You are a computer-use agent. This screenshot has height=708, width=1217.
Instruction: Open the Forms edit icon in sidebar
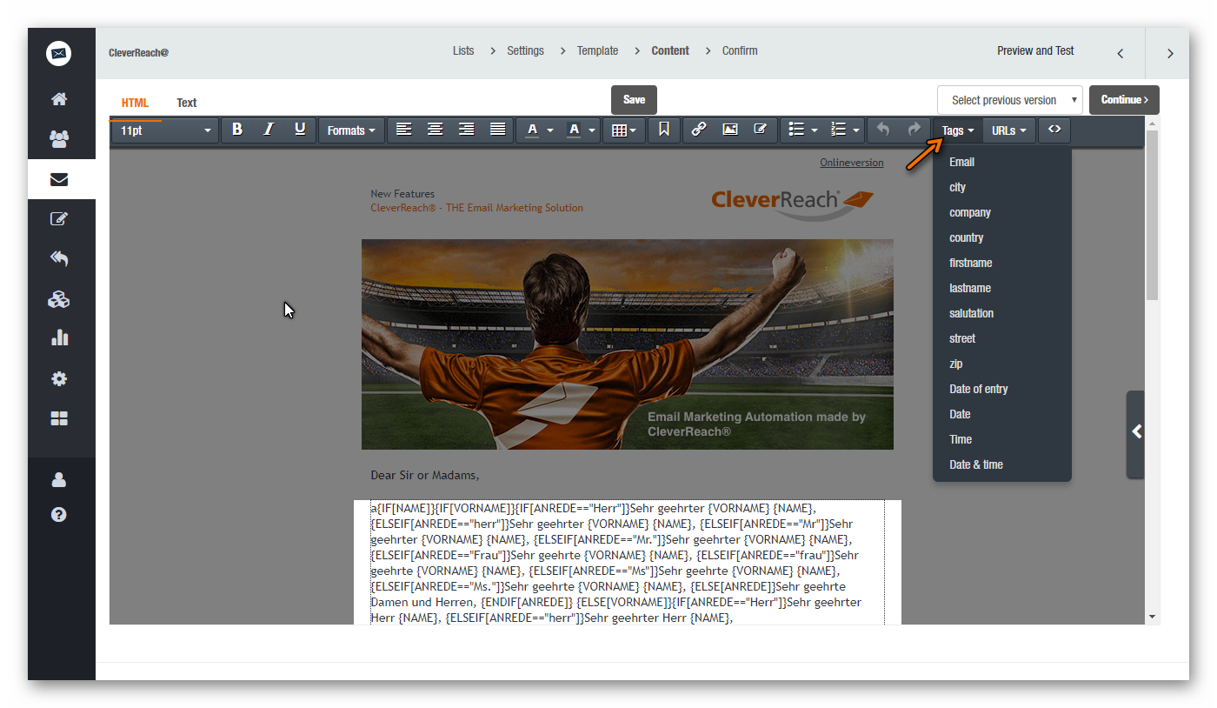(x=59, y=219)
